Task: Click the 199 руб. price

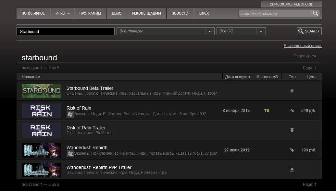Action: (309, 150)
